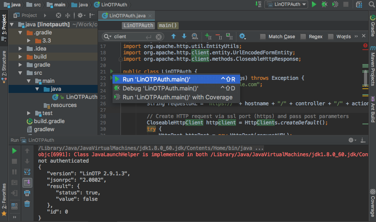This screenshot has height=222, width=376.
Task: Enable the Regex checkbox
Action: click(x=303, y=37)
